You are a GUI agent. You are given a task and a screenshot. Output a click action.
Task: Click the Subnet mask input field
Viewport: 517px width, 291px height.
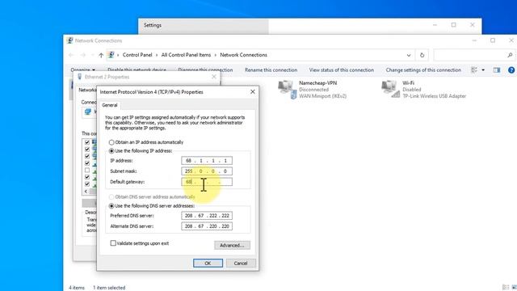point(207,171)
